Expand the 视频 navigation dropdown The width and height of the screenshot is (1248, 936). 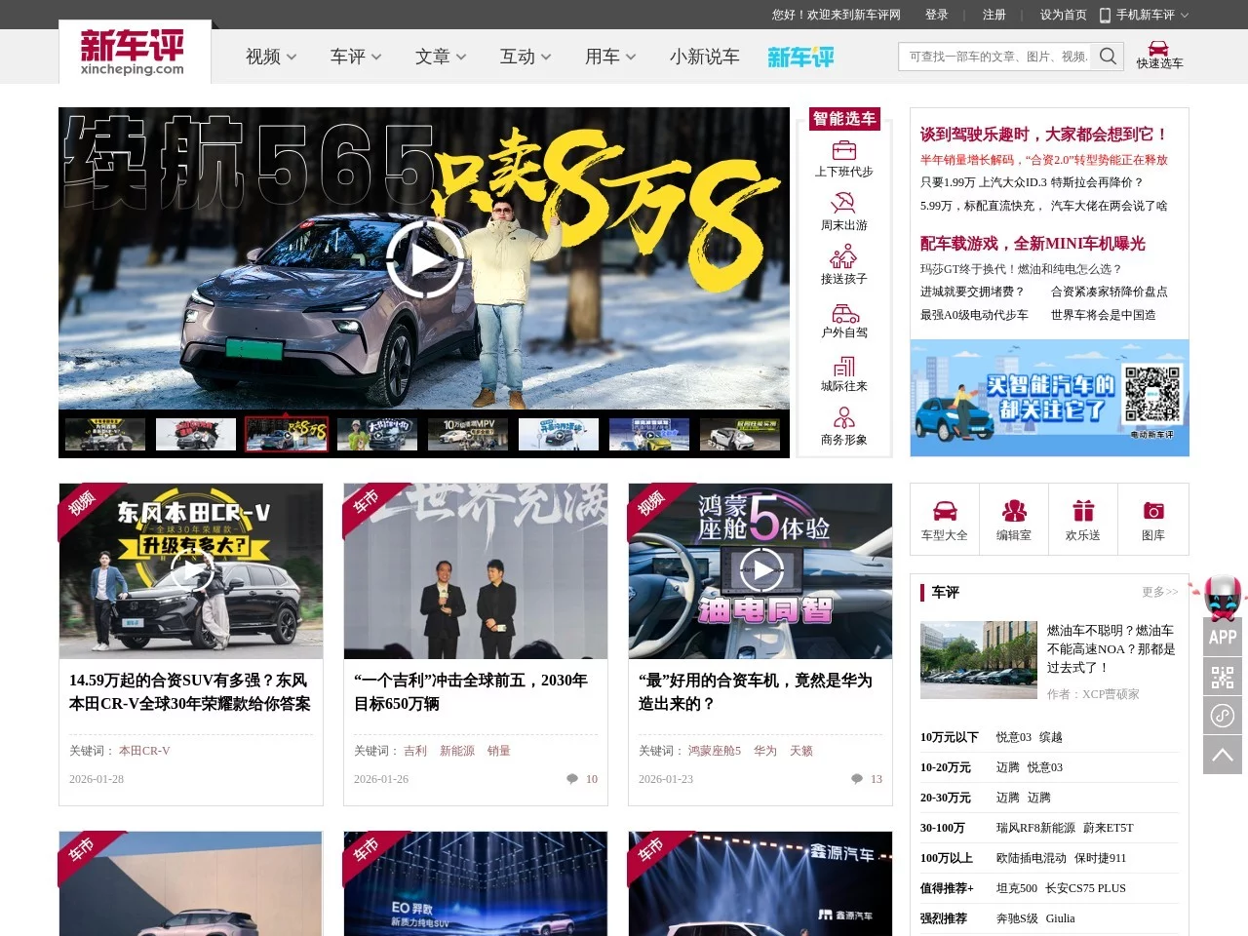pyautogui.click(x=270, y=57)
